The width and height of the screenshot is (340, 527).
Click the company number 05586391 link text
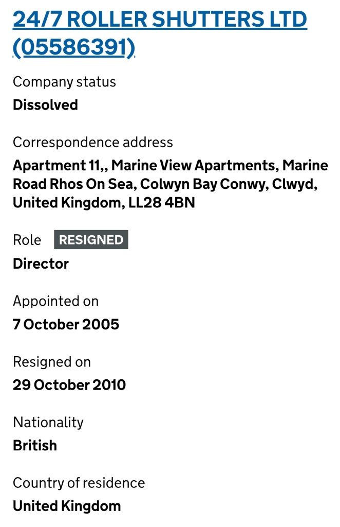click(x=74, y=48)
